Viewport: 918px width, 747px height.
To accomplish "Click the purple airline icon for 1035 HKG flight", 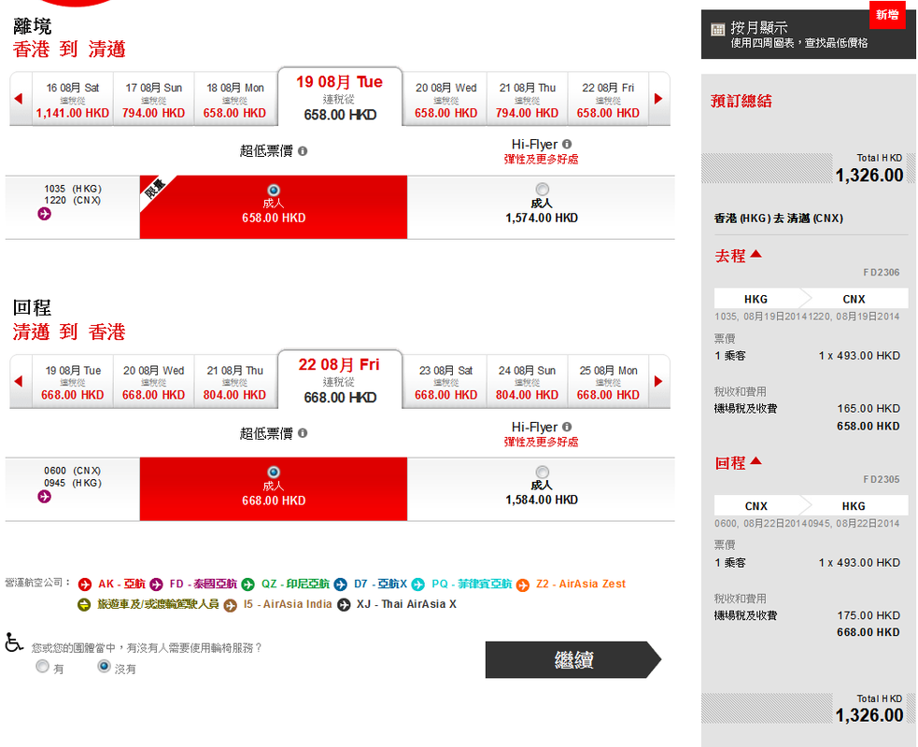I will 44,215.
